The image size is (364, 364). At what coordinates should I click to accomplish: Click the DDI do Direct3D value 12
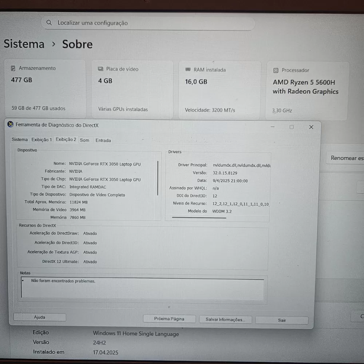(215, 196)
